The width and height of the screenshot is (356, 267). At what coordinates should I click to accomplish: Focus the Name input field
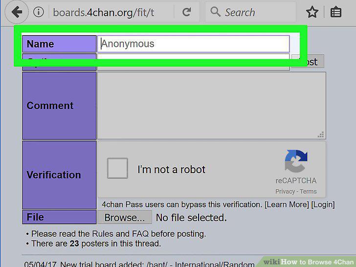tap(193, 44)
